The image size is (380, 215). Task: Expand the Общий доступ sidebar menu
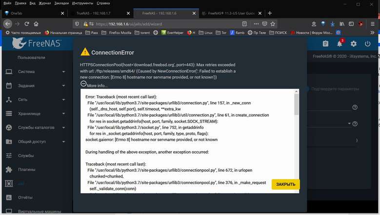point(36,142)
